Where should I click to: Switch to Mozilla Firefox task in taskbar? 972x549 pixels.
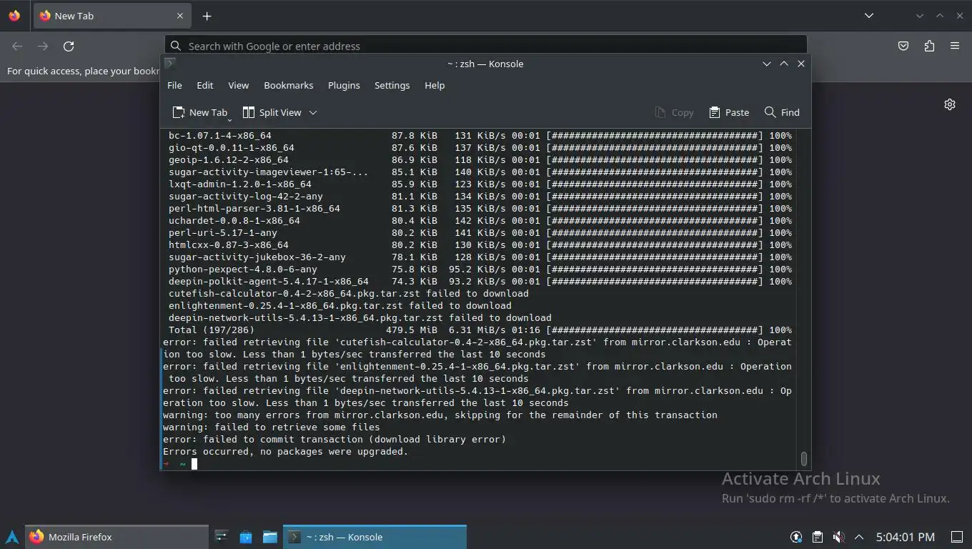coord(118,537)
